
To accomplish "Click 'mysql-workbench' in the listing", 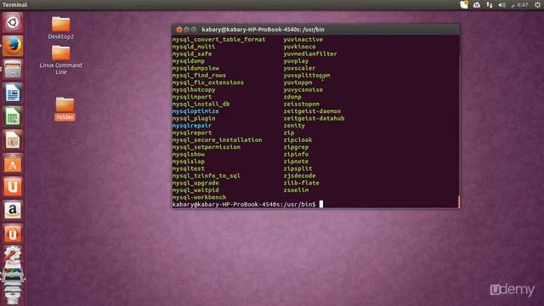I will pos(199,197).
